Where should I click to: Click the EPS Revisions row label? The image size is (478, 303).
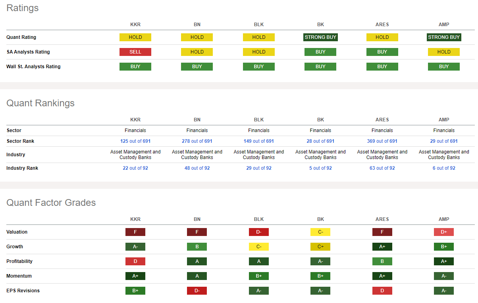pos(23,291)
